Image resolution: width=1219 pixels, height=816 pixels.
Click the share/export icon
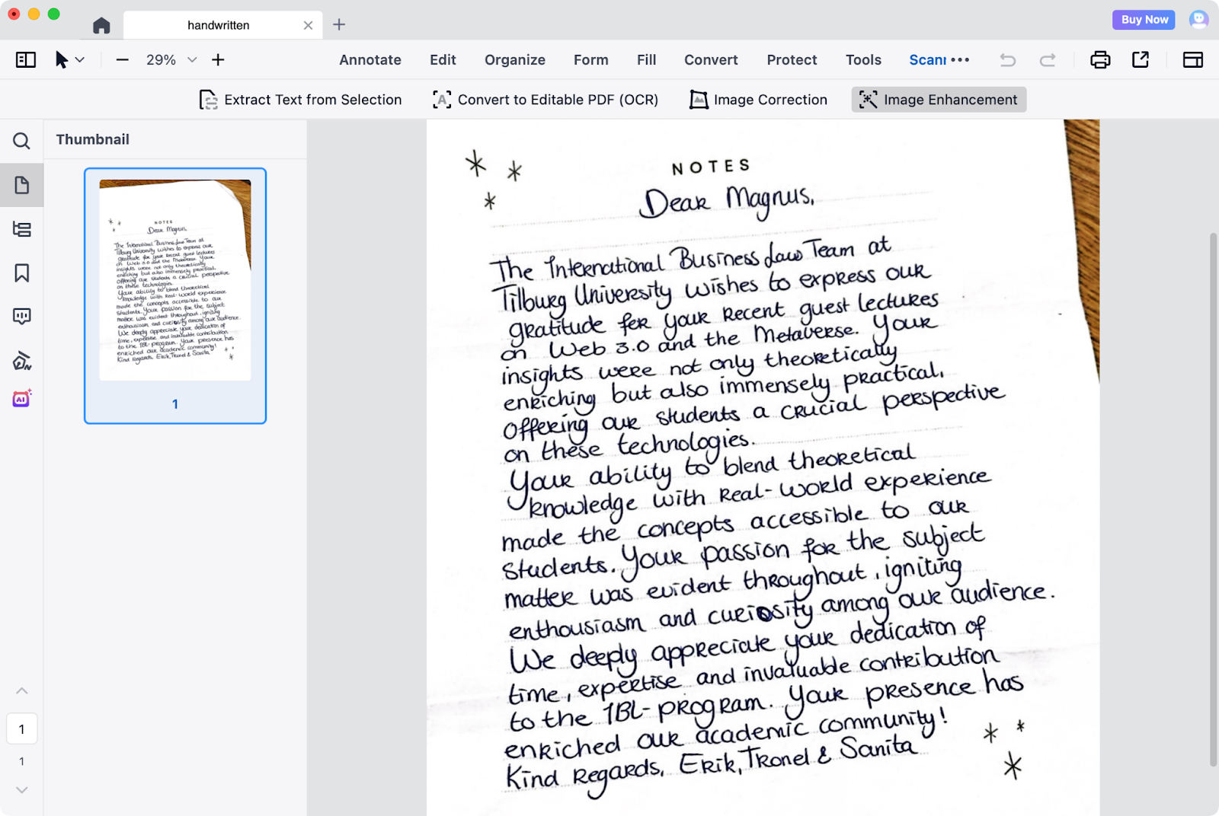pos(1141,60)
